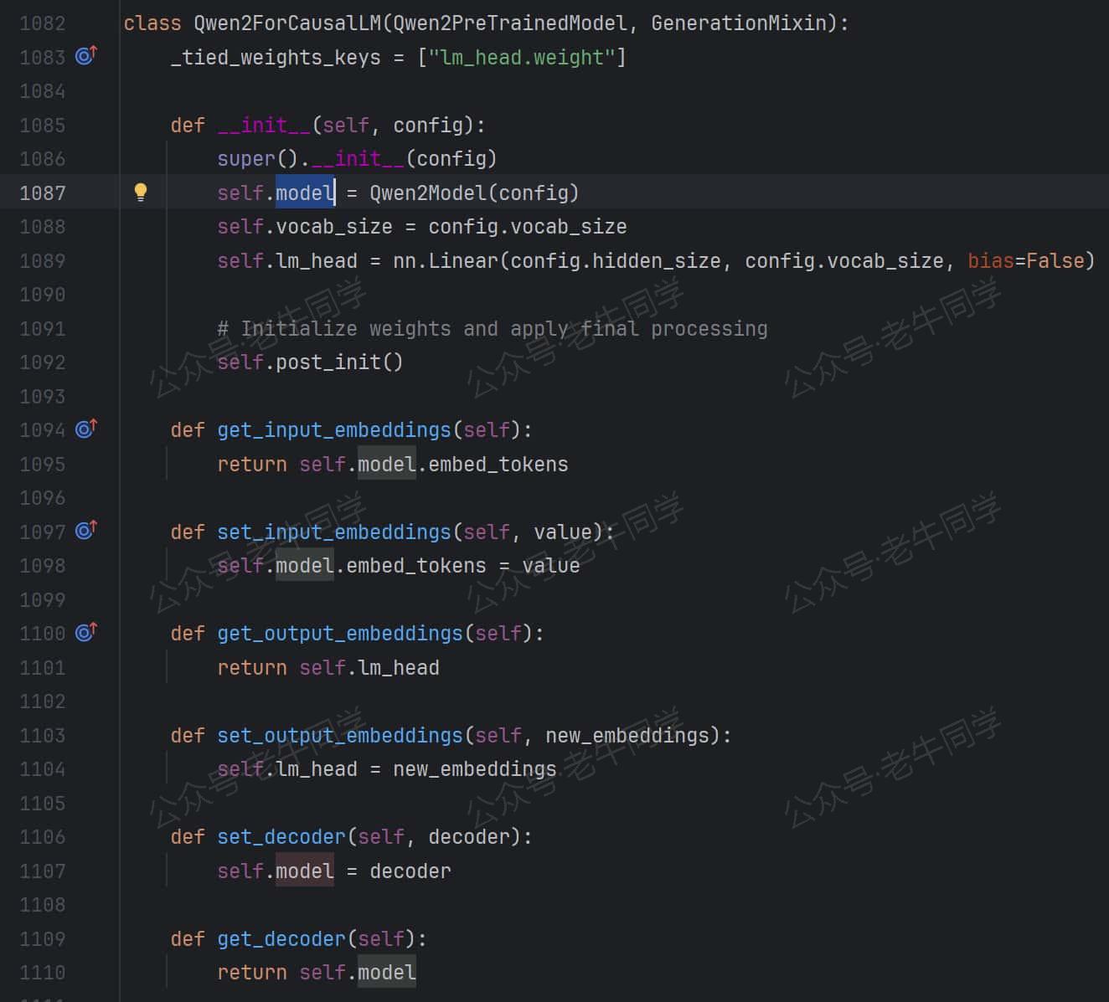The width and height of the screenshot is (1109, 1002).
Task: Open the lightbulb quick-fix icon on line 1087
Action: (x=141, y=193)
